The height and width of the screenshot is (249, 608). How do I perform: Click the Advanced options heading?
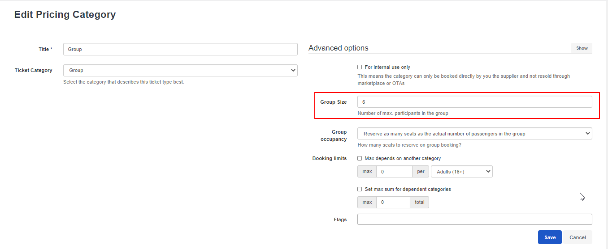339,48
